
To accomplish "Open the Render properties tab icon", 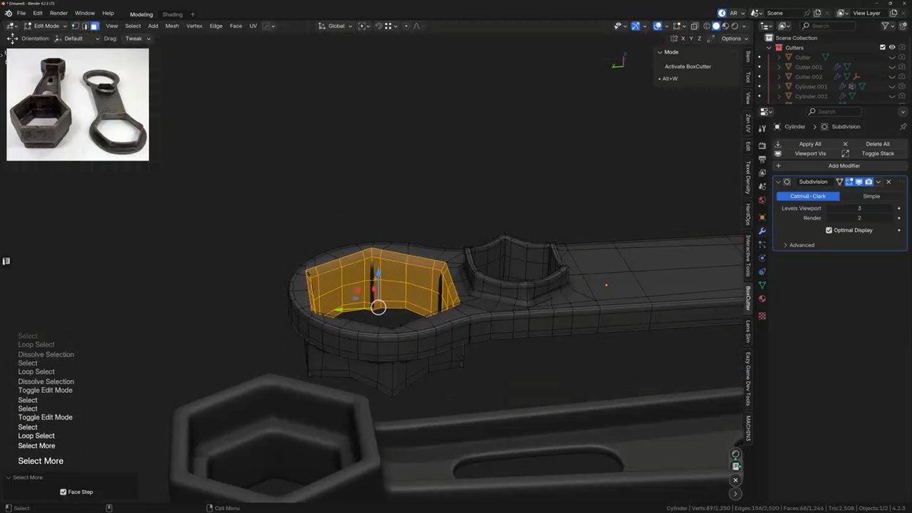I will click(762, 145).
